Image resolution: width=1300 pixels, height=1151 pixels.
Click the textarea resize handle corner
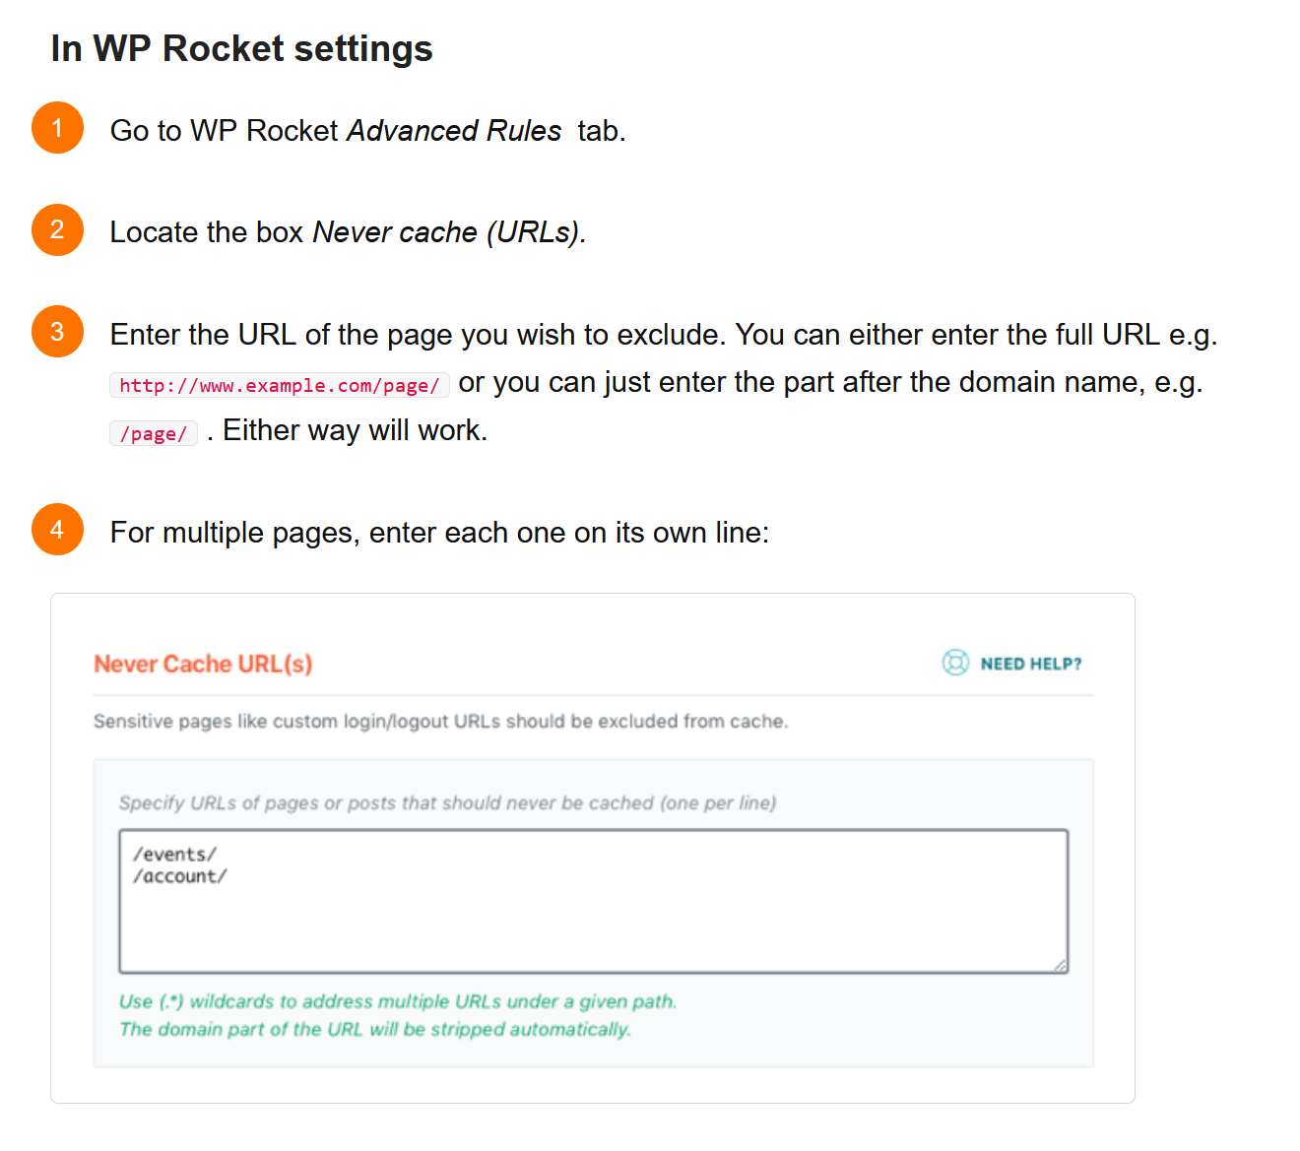coord(1060,966)
